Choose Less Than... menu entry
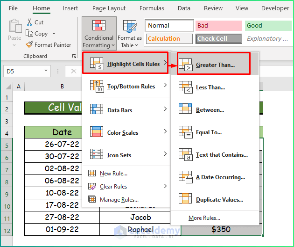Image resolution: width=294 pixels, height=247 pixels. 215,87
